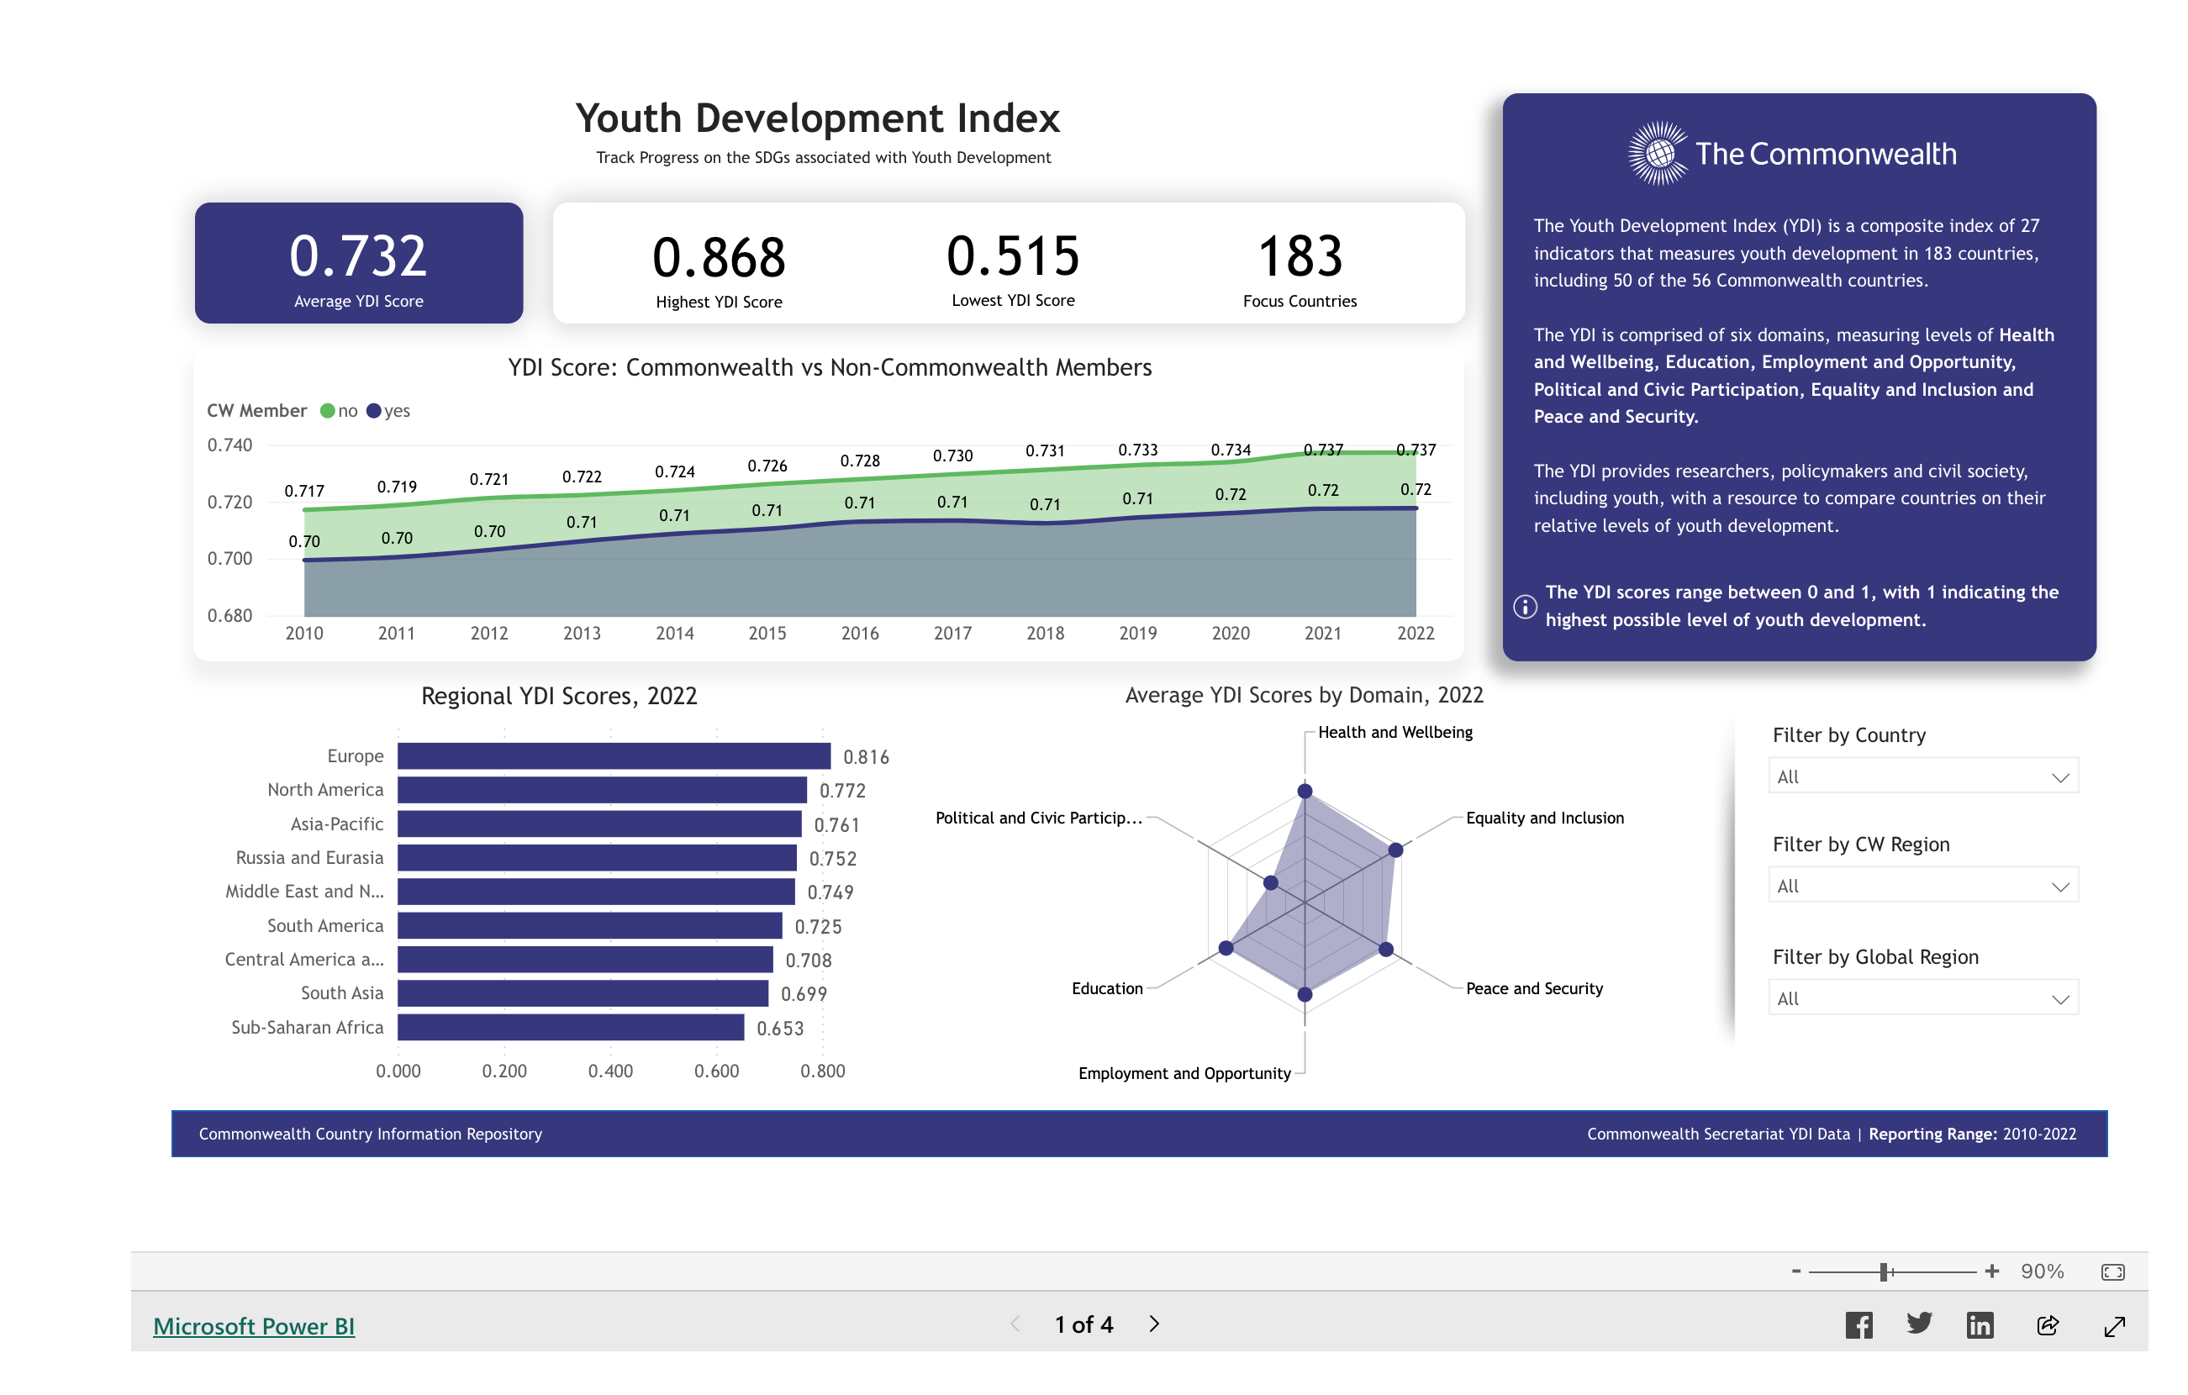2188x1395 pixels.
Task: Click the Middle East and N... bar
Action: point(596,891)
